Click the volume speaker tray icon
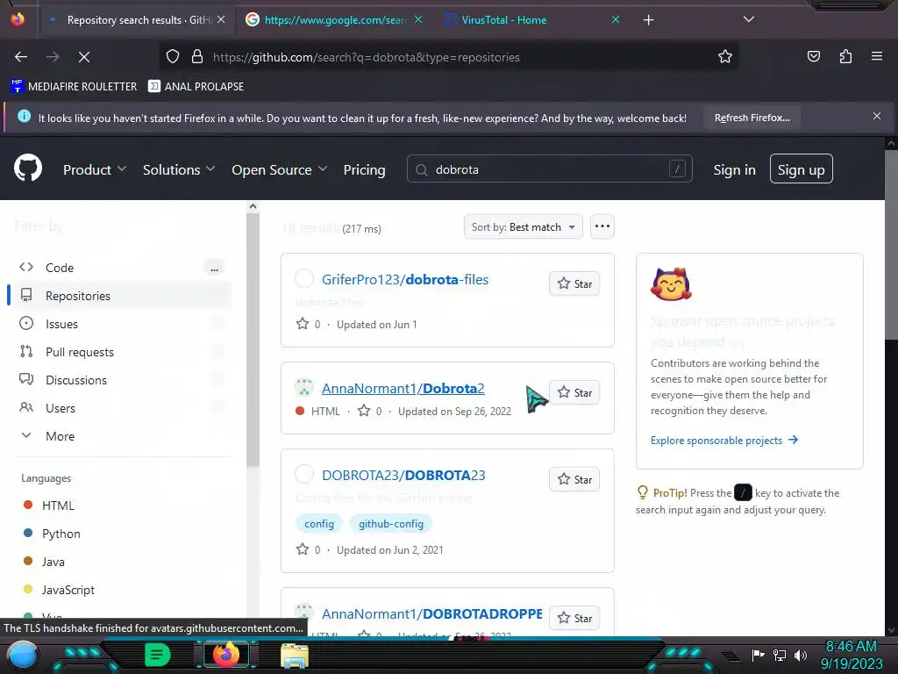 [x=801, y=655]
